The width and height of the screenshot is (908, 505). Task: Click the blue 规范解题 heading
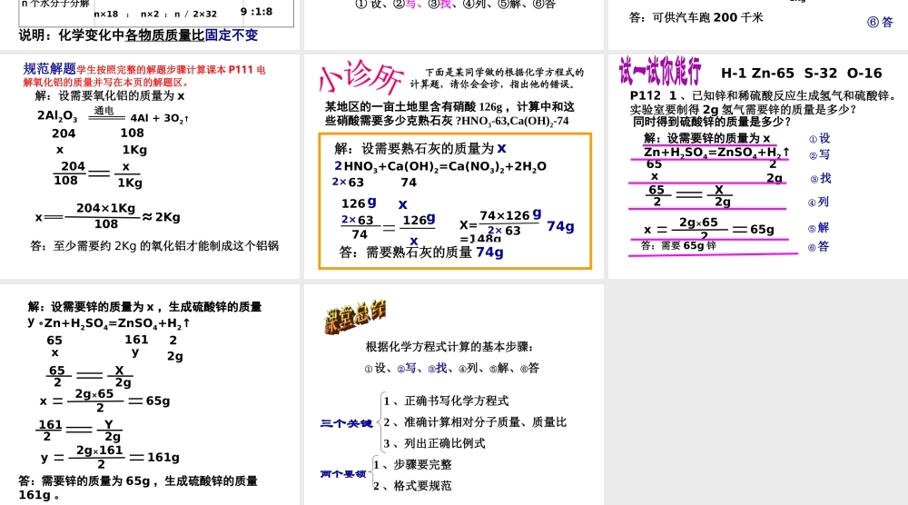tap(50, 69)
